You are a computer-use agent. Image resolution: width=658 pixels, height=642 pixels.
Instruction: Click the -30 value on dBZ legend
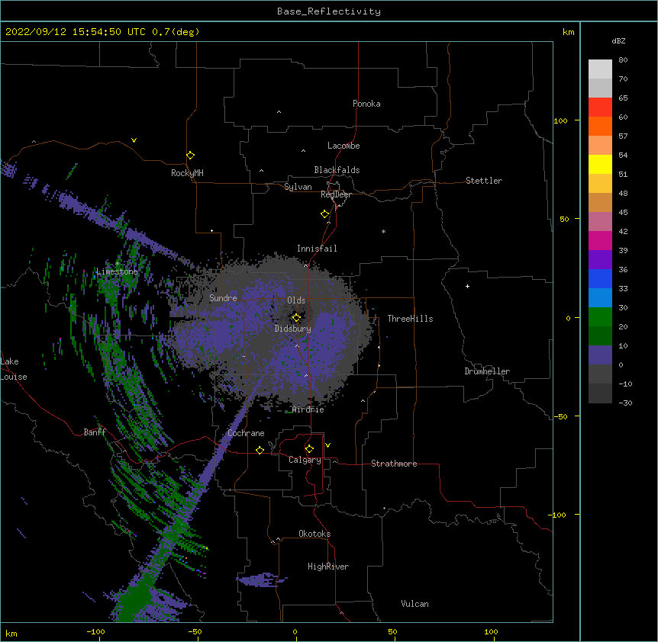[x=625, y=403]
